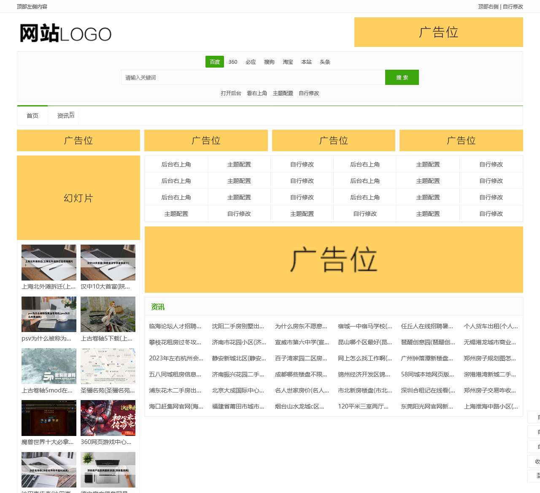Click the 360网页游戏中心 thumbnail
The height and width of the screenshot is (493, 540).
[108, 418]
